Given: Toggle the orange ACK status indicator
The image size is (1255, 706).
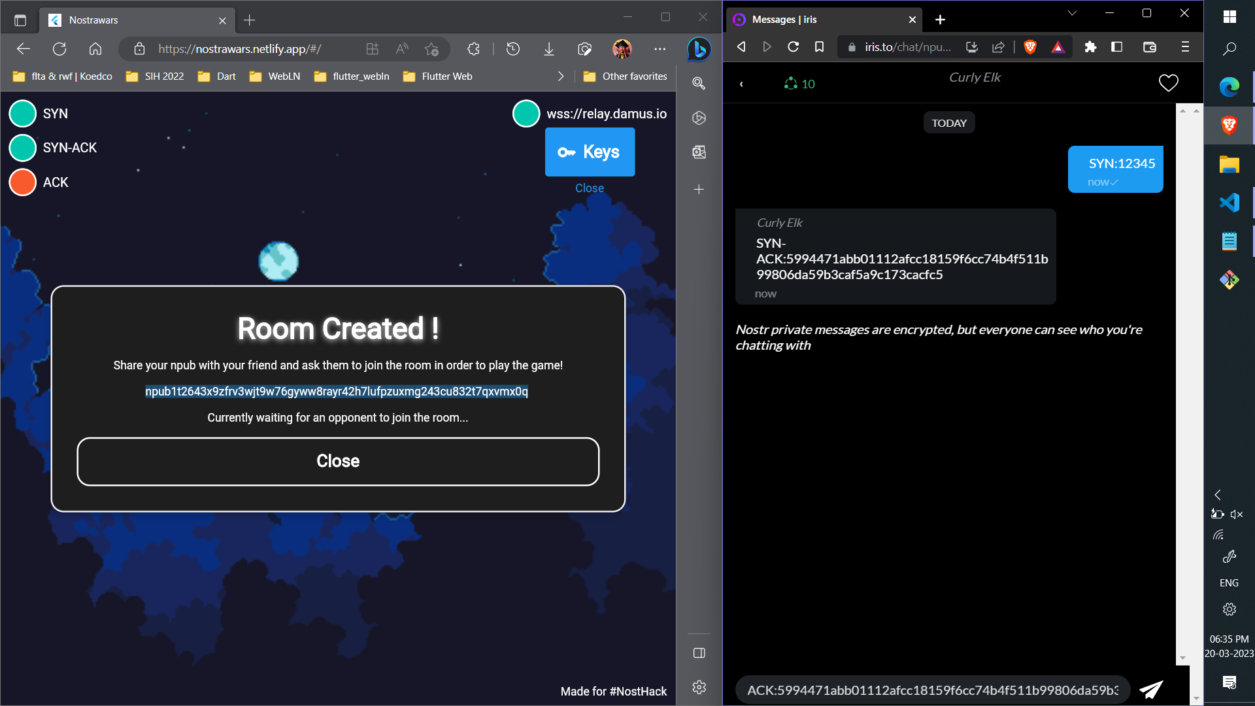Looking at the screenshot, I should (23, 182).
